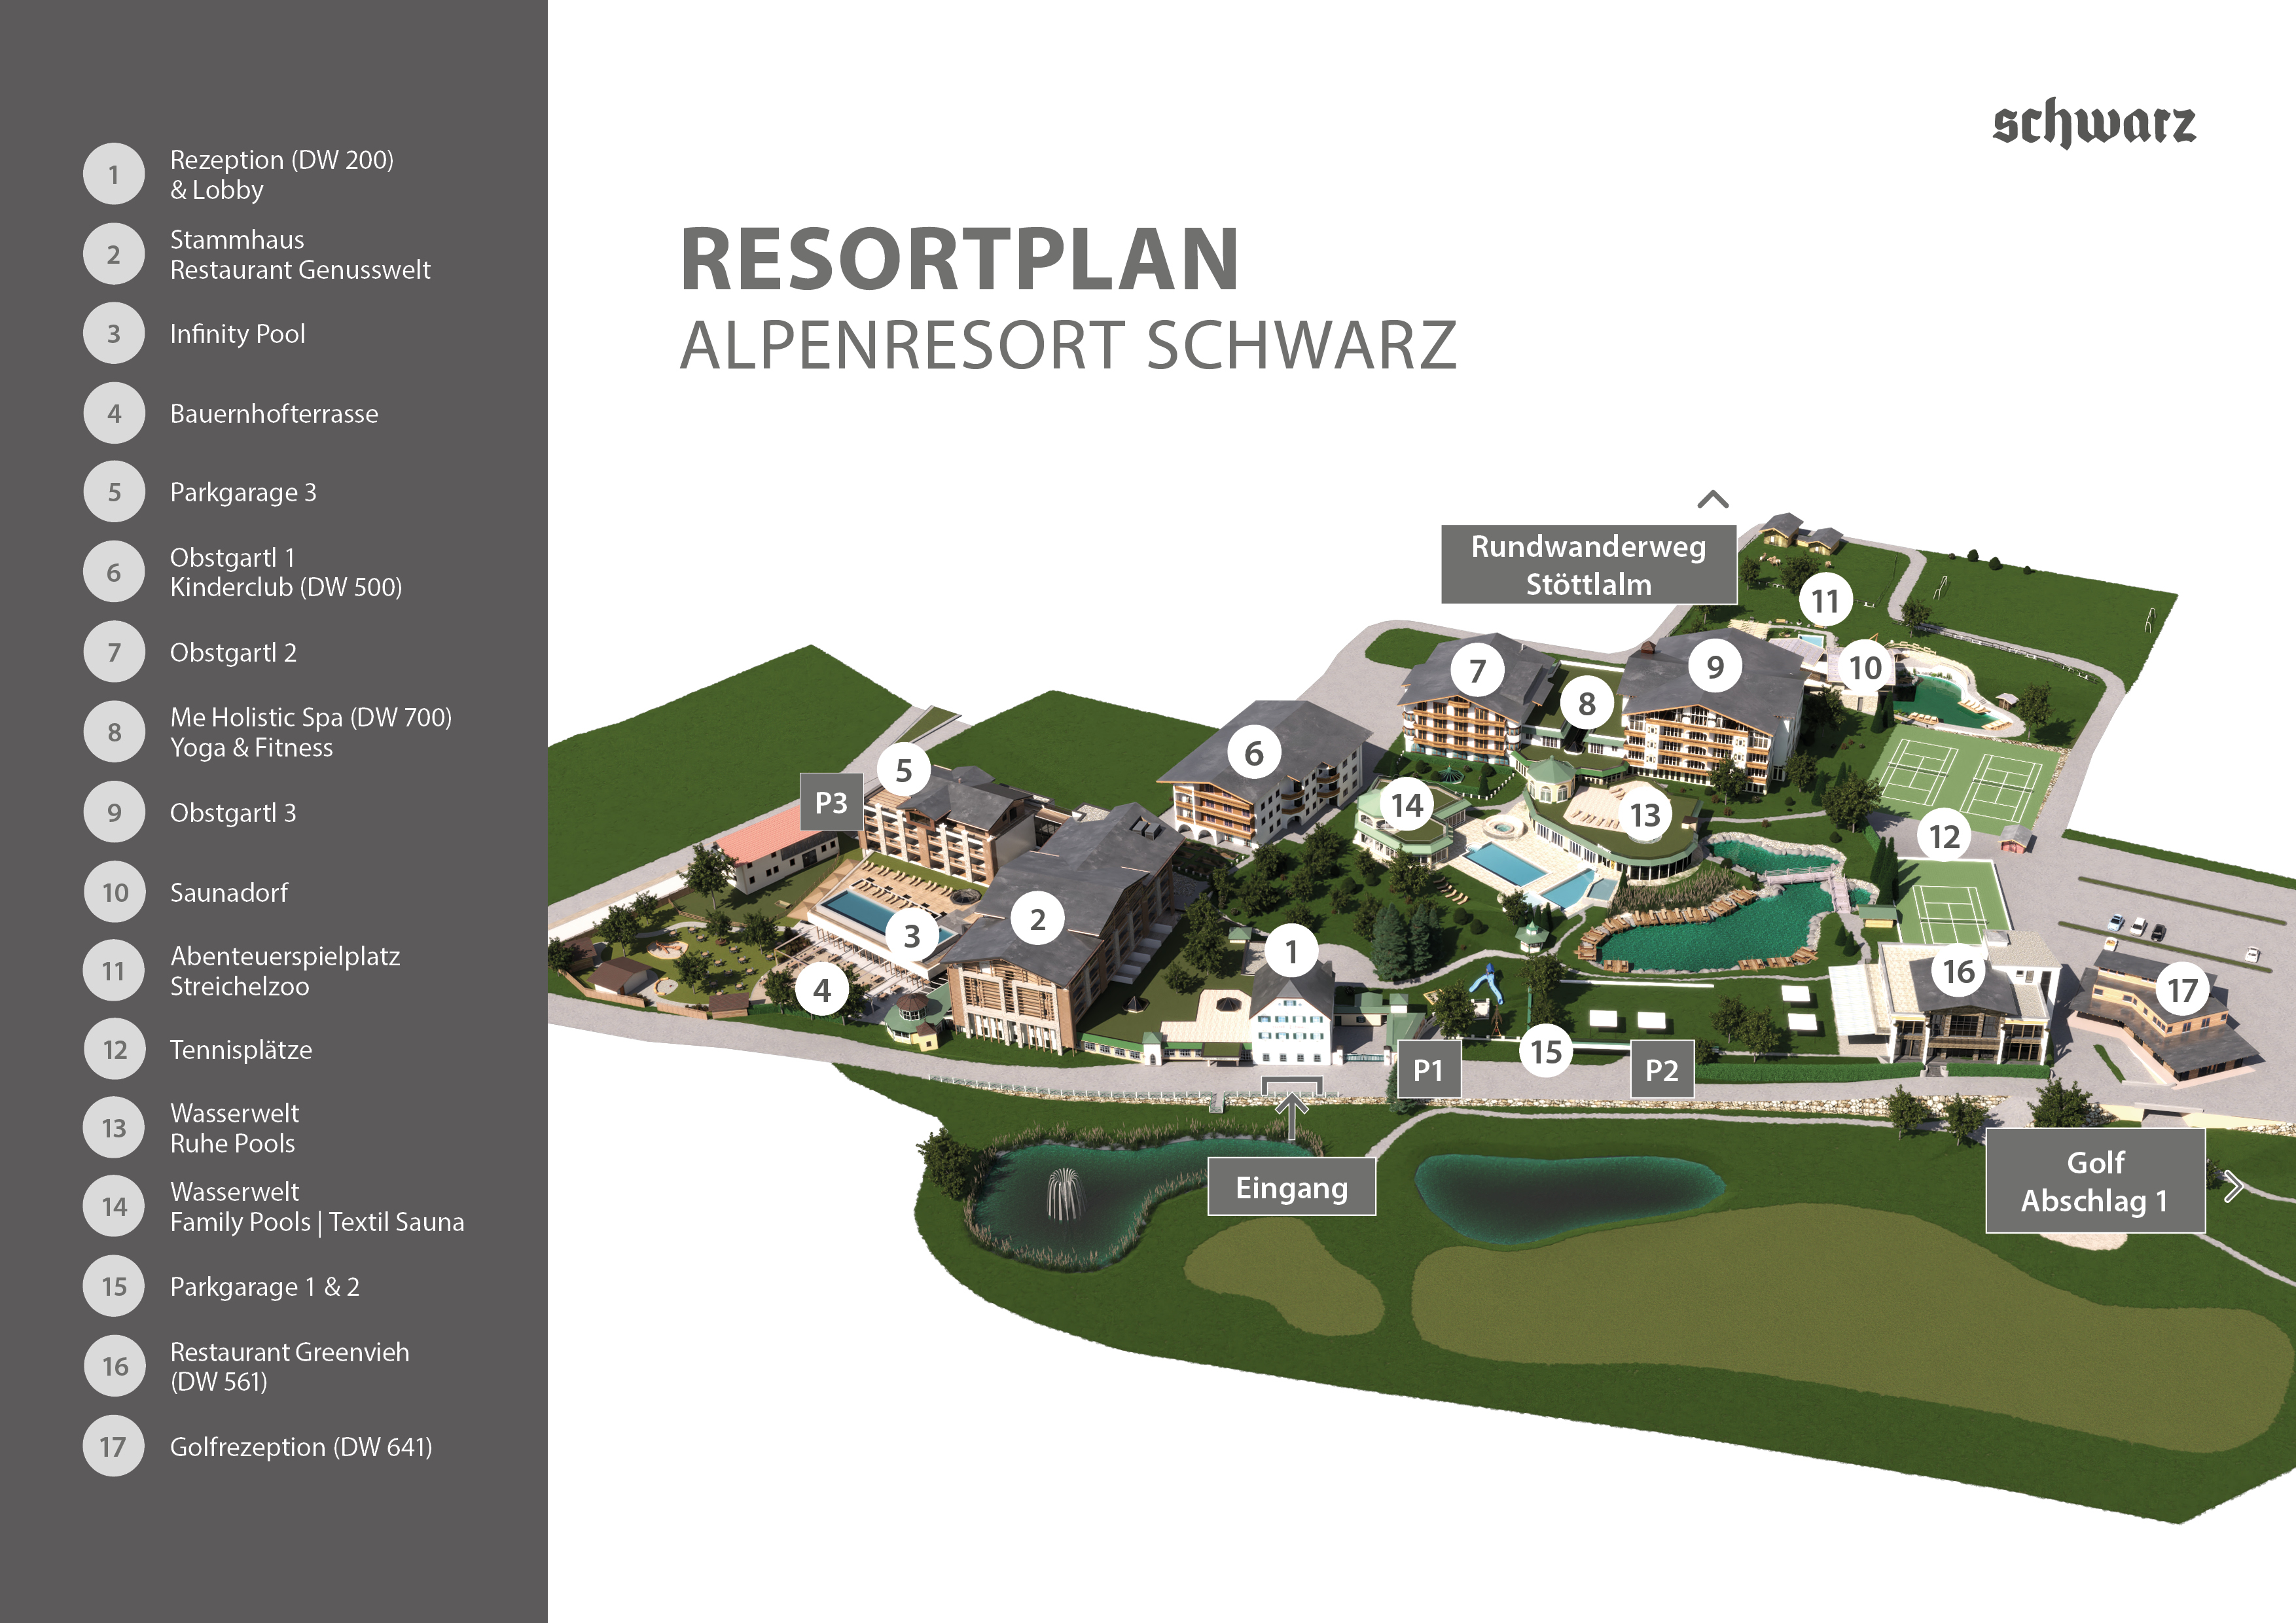Click map marker 5 next to P3 label
The width and height of the screenshot is (2296, 1623).
(904, 770)
